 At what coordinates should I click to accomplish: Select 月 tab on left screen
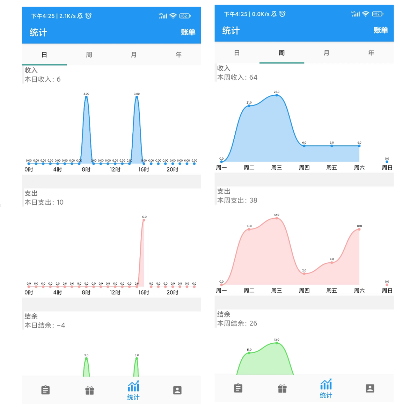click(x=134, y=55)
